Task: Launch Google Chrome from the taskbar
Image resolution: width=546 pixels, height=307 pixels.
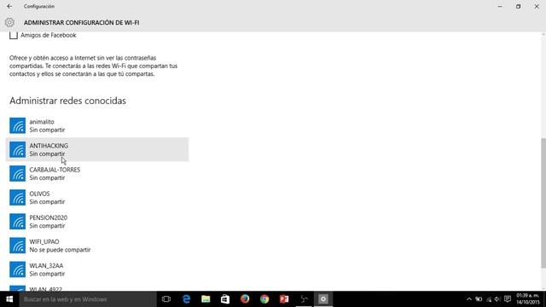Action: [264, 299]
